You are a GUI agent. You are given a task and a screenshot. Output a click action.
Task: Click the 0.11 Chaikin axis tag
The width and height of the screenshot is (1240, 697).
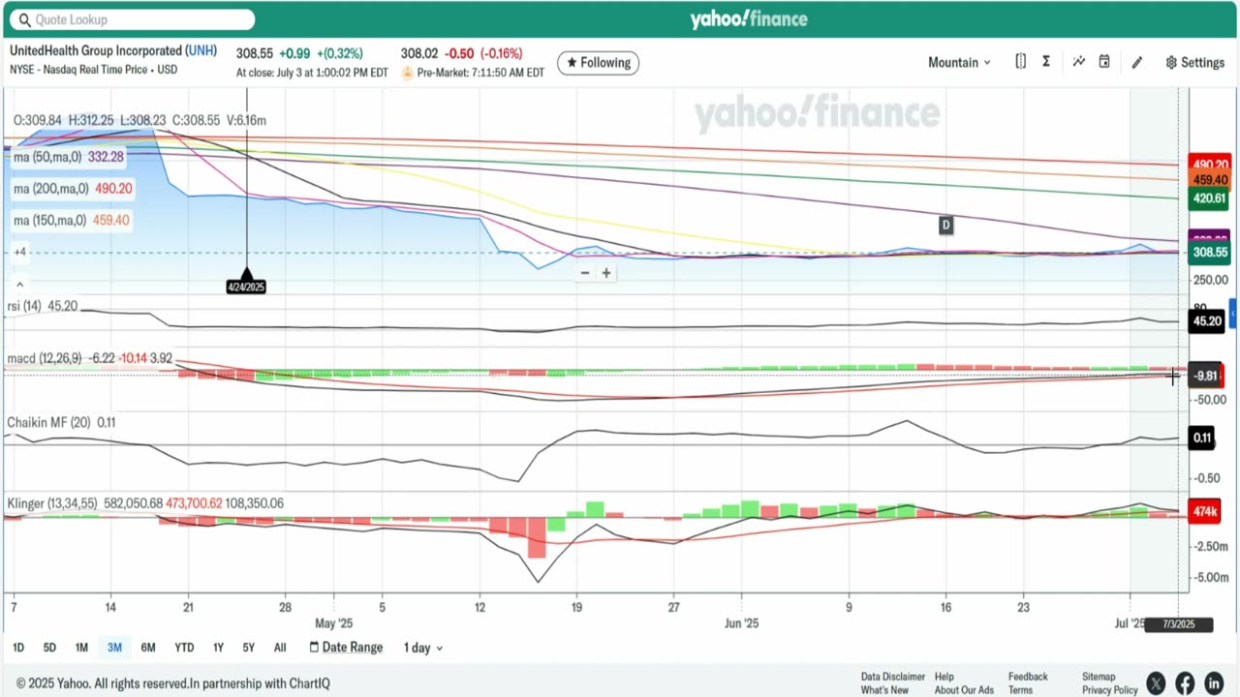point(1202,438)
